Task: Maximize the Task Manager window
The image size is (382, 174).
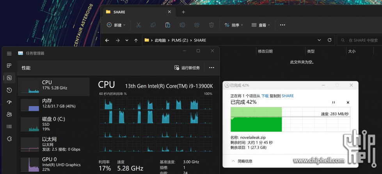Action: pyautogui.click(x=198, y=51)
